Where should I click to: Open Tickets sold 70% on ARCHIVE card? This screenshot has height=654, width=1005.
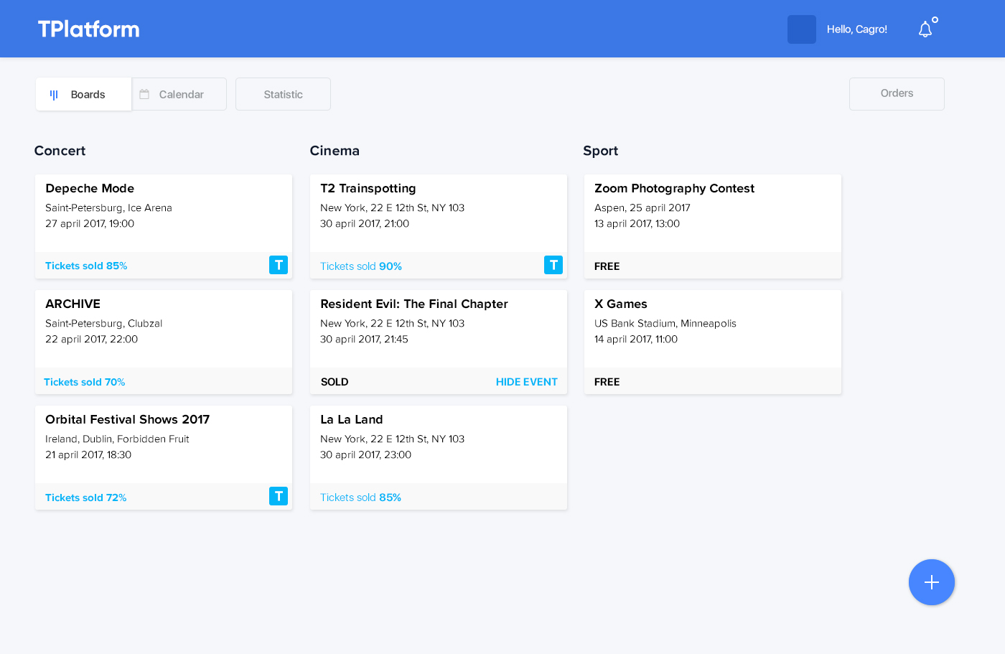pos(85,382)
